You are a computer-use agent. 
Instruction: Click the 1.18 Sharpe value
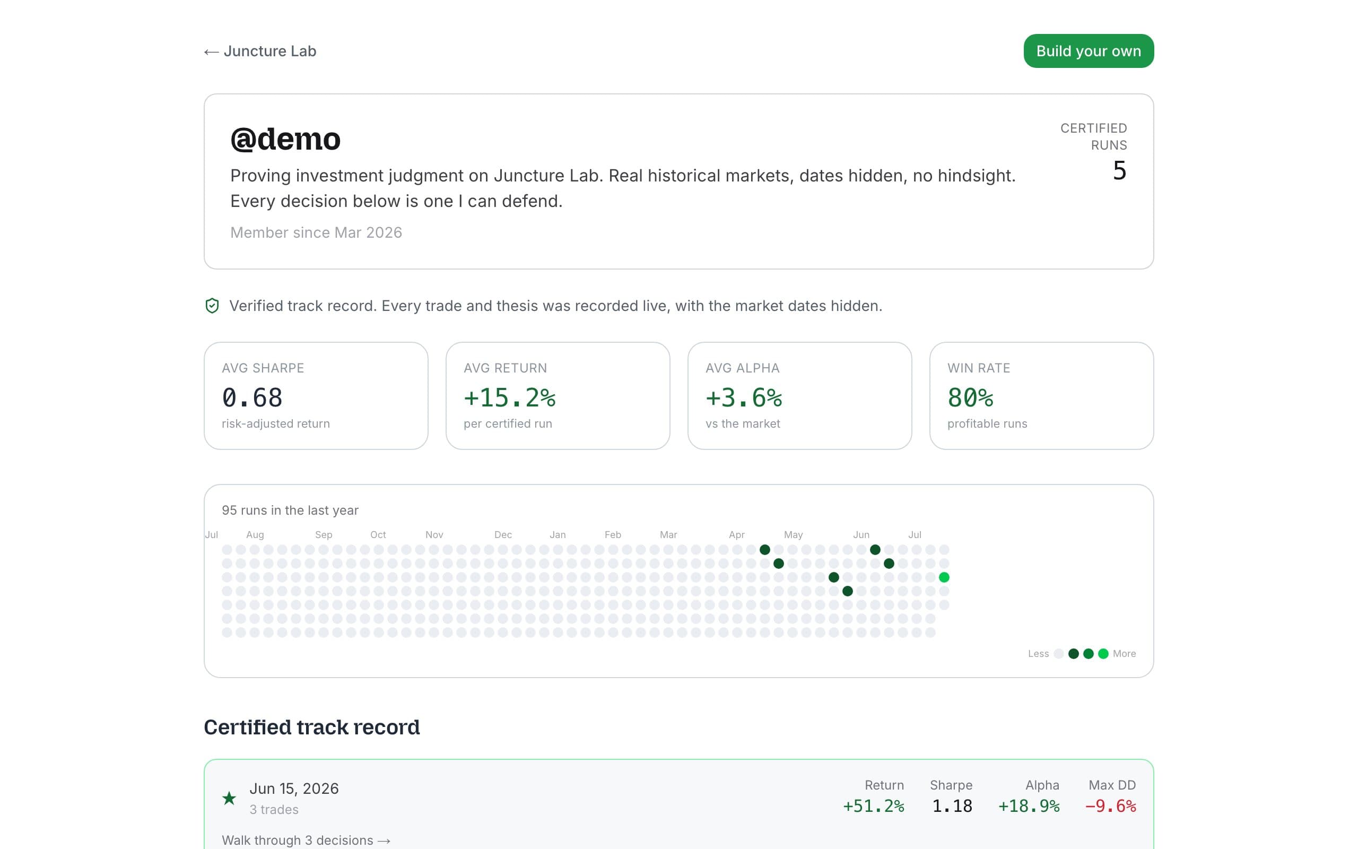[952, 806]
